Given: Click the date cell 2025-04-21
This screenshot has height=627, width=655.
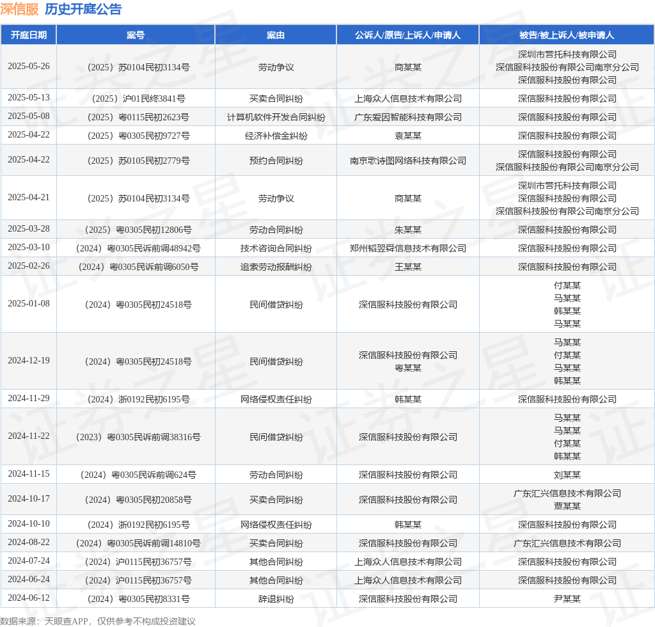Looking at the screenshot, I should (x=28, y=198).
